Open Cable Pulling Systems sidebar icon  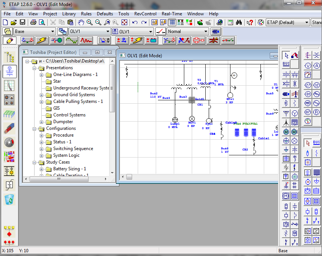[9, 128]
